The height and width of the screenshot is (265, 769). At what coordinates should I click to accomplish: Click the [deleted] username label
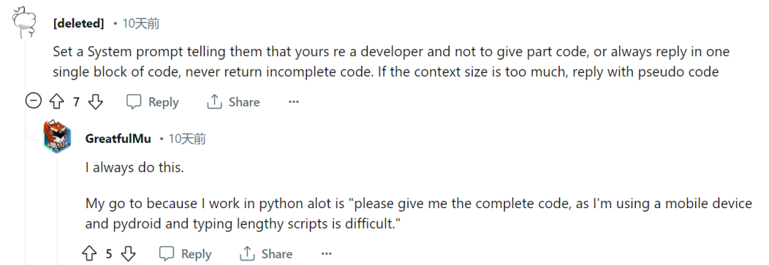click(78, 23)
